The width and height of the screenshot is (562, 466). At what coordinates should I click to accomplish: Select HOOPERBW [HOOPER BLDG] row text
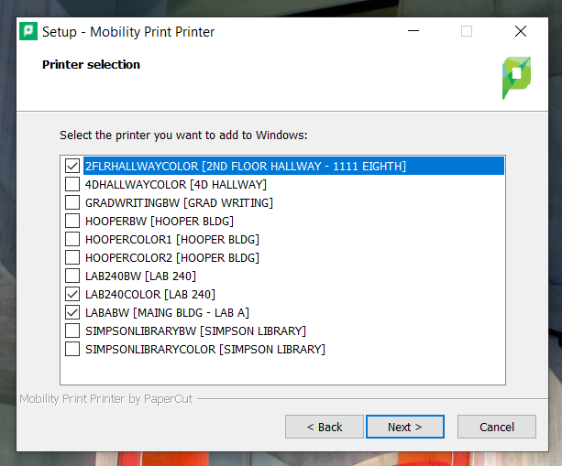160,222
